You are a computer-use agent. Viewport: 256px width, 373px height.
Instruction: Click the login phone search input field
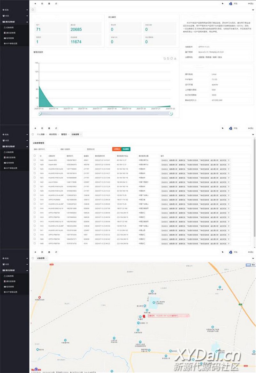[45, 149]
